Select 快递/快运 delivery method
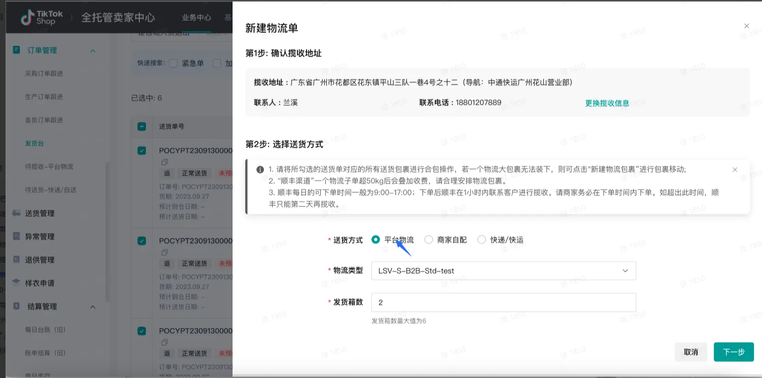Screen dimensions: 762x378 [481, 240]
